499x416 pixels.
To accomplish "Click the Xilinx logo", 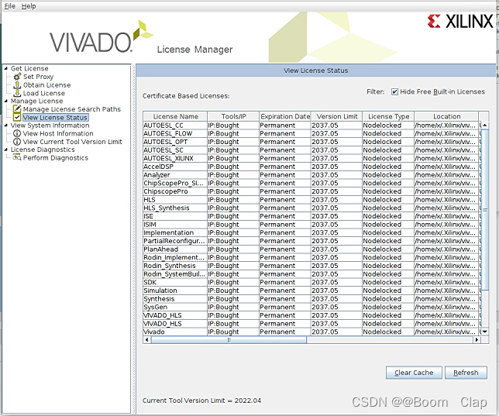I will pos(460,22).
